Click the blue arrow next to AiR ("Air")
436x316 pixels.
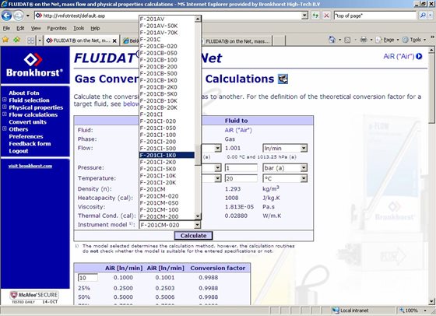coord(419,56)
